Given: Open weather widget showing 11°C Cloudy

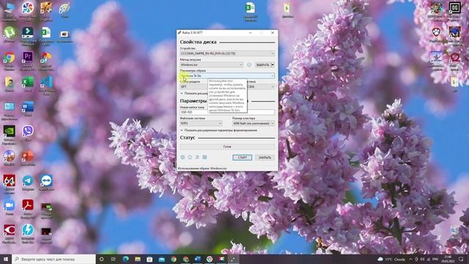Looking at the screenshot, I should coord(391,259).
